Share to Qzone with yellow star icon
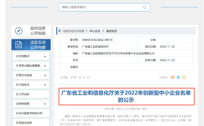The image size is (204, 126). 184,77
